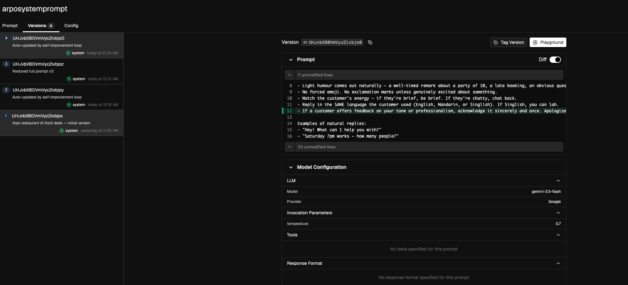
Task: Expand the 23 unmodified lines below
Action: 290,147
